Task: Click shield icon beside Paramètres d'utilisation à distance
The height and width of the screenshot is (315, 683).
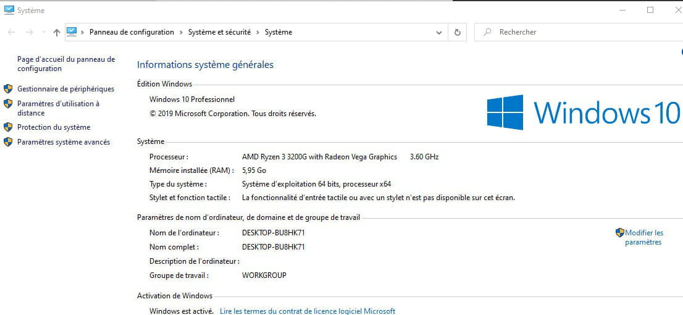Action: pos(8,104)
